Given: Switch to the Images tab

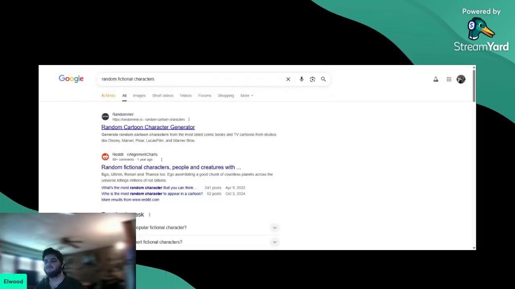Looking at the screenshot, I should click(x=139, y=96).
